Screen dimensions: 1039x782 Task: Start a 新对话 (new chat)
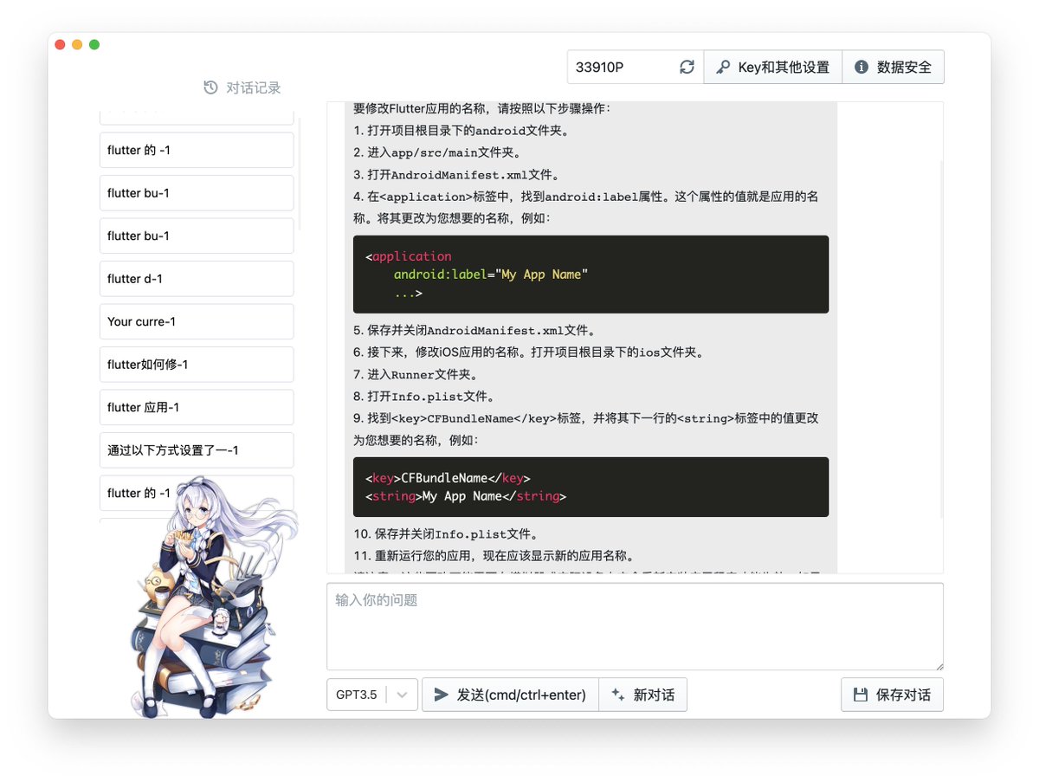[643, 694]
